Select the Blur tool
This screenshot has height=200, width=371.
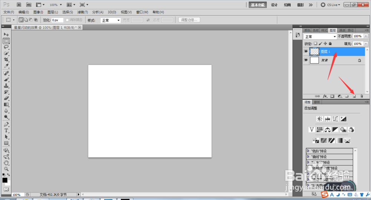6,111
